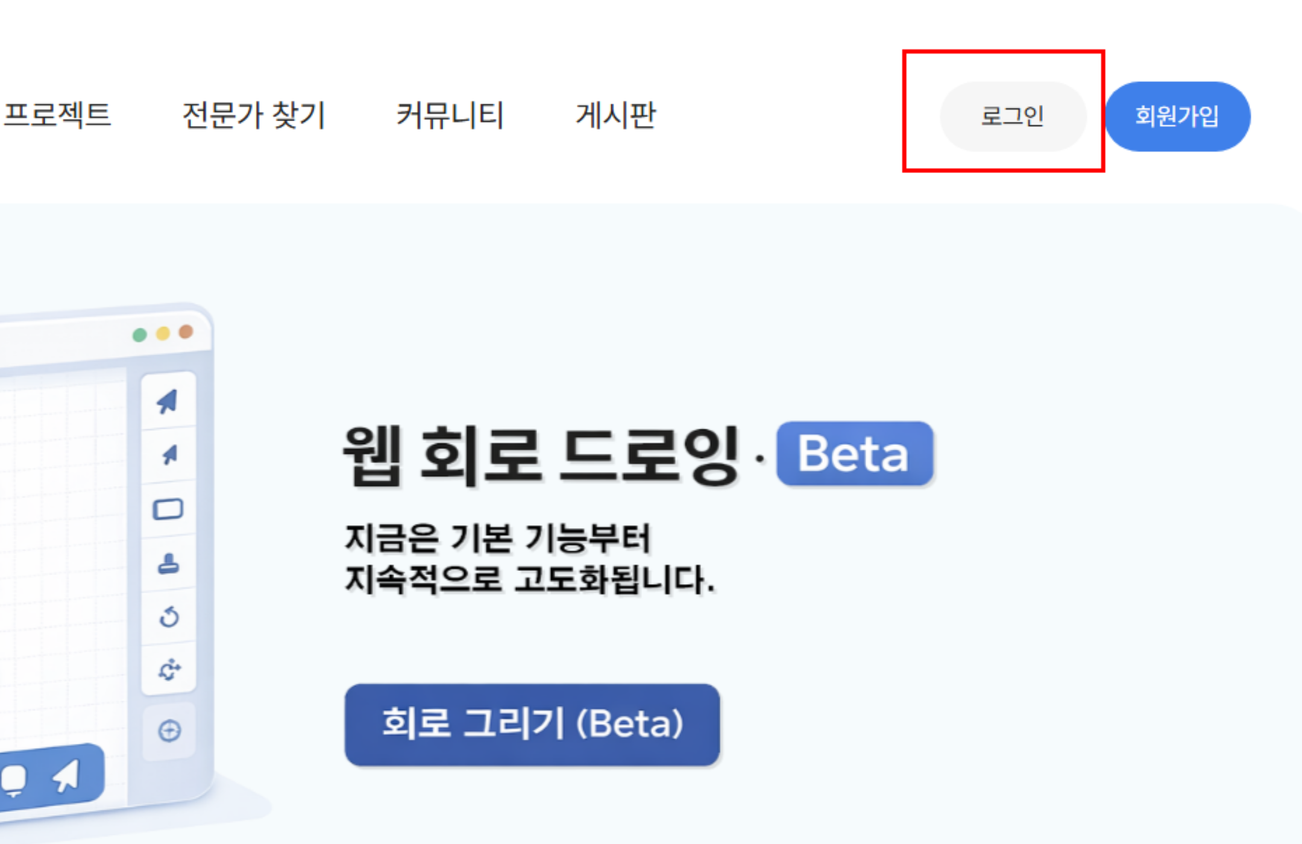Open the 게시판 menu
Image resolution: width=1302 pixels, height=844 pixels.
point(617,116)
